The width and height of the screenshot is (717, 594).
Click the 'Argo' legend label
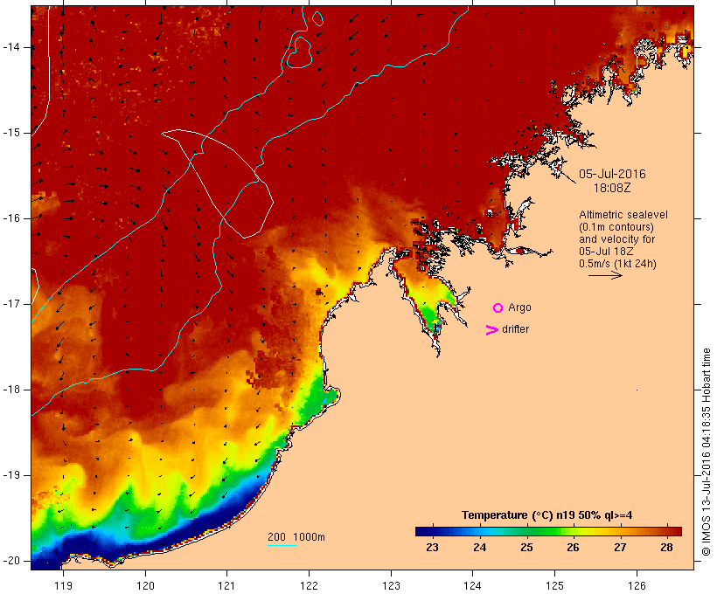(x=519, y=307)
